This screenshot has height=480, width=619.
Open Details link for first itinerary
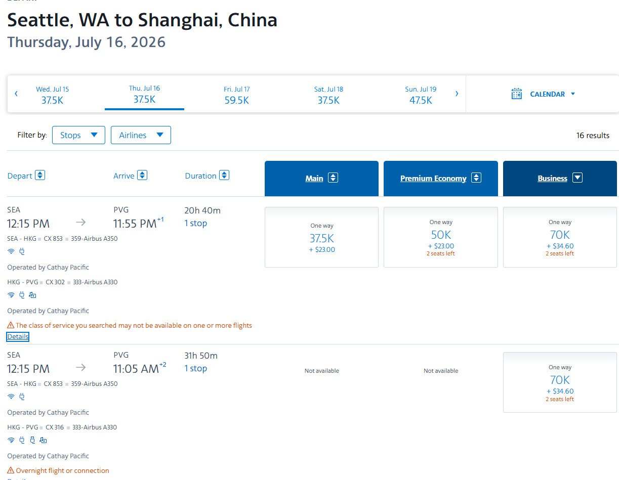pos(18,337)
